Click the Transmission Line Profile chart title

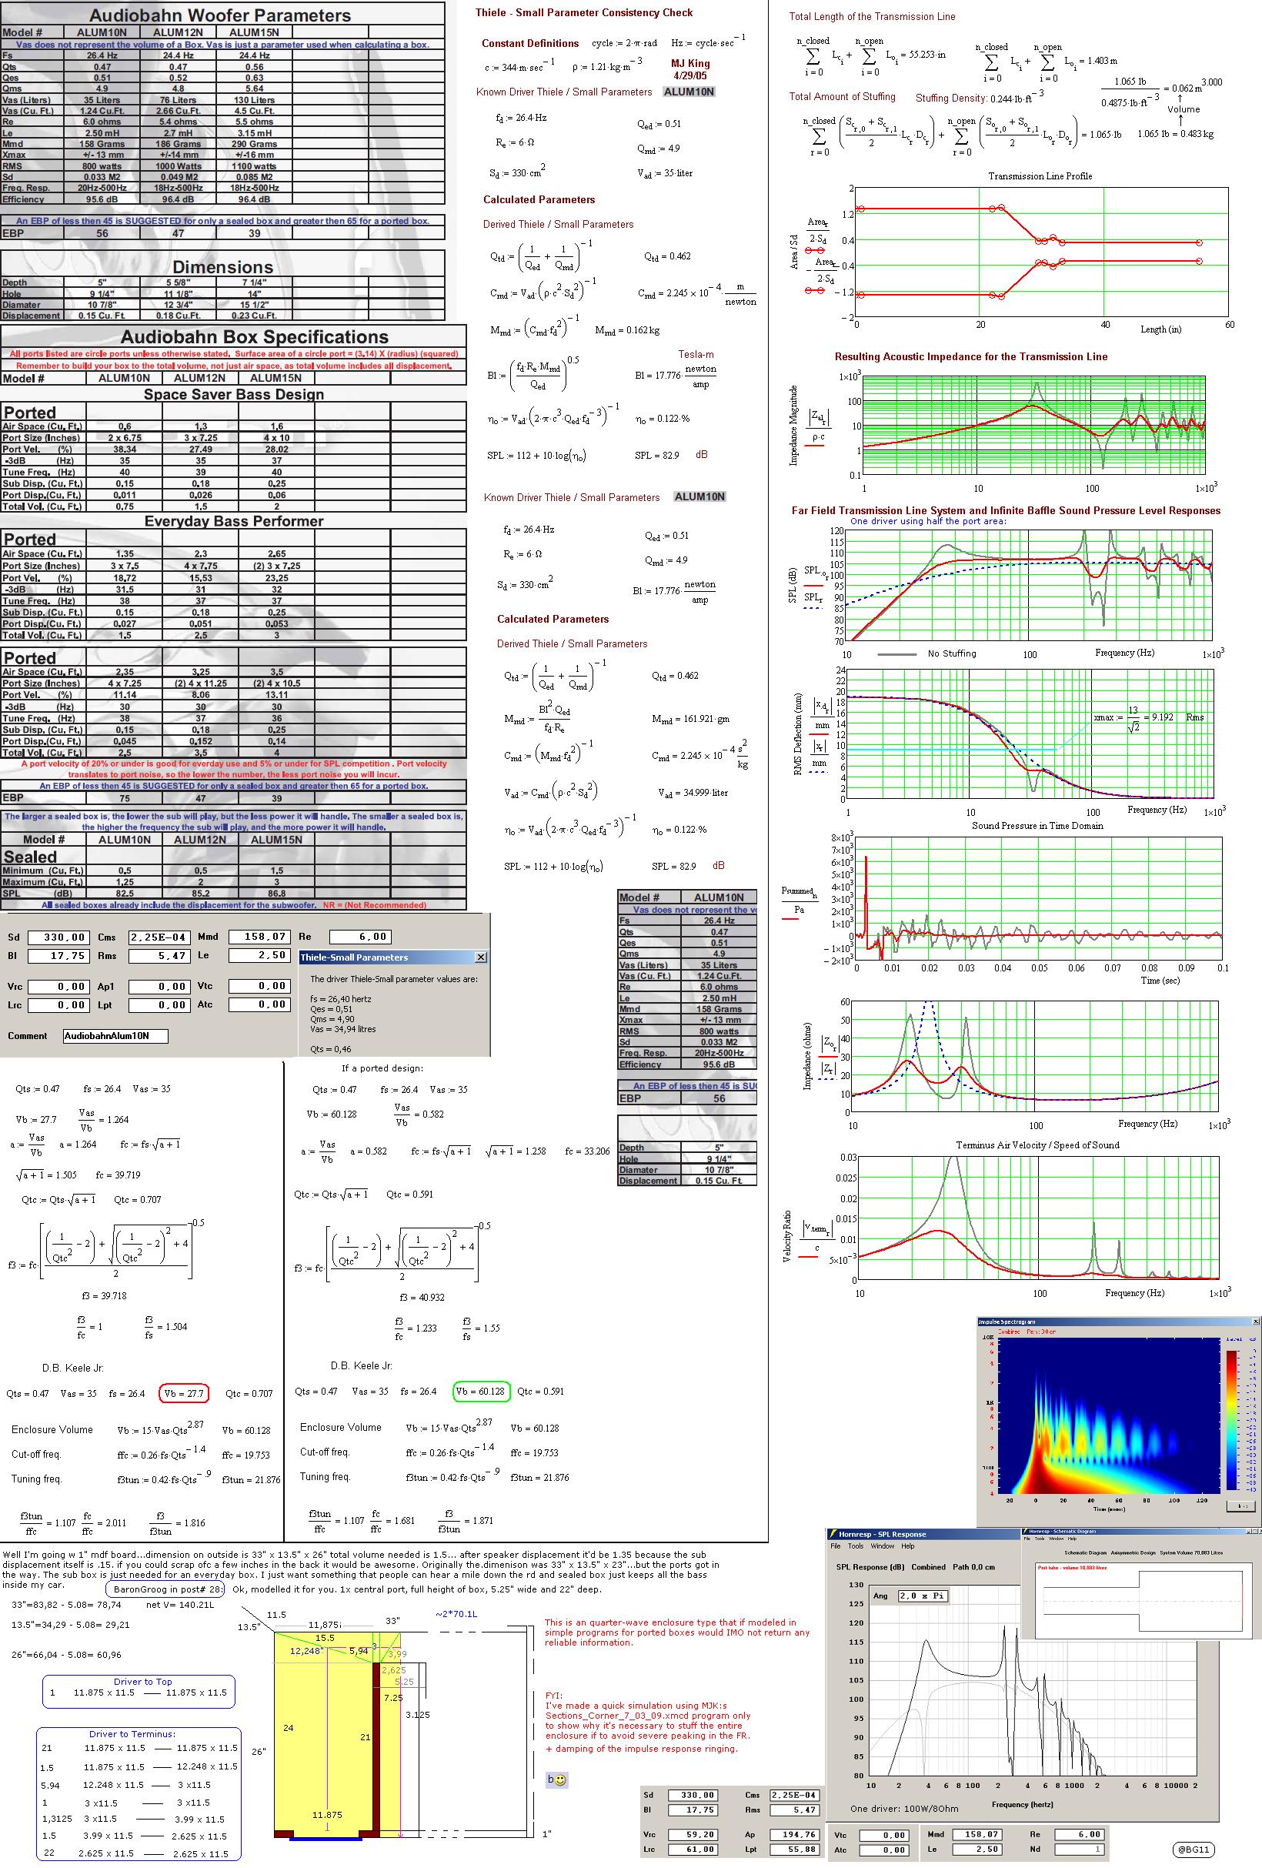pos(1040,176)
